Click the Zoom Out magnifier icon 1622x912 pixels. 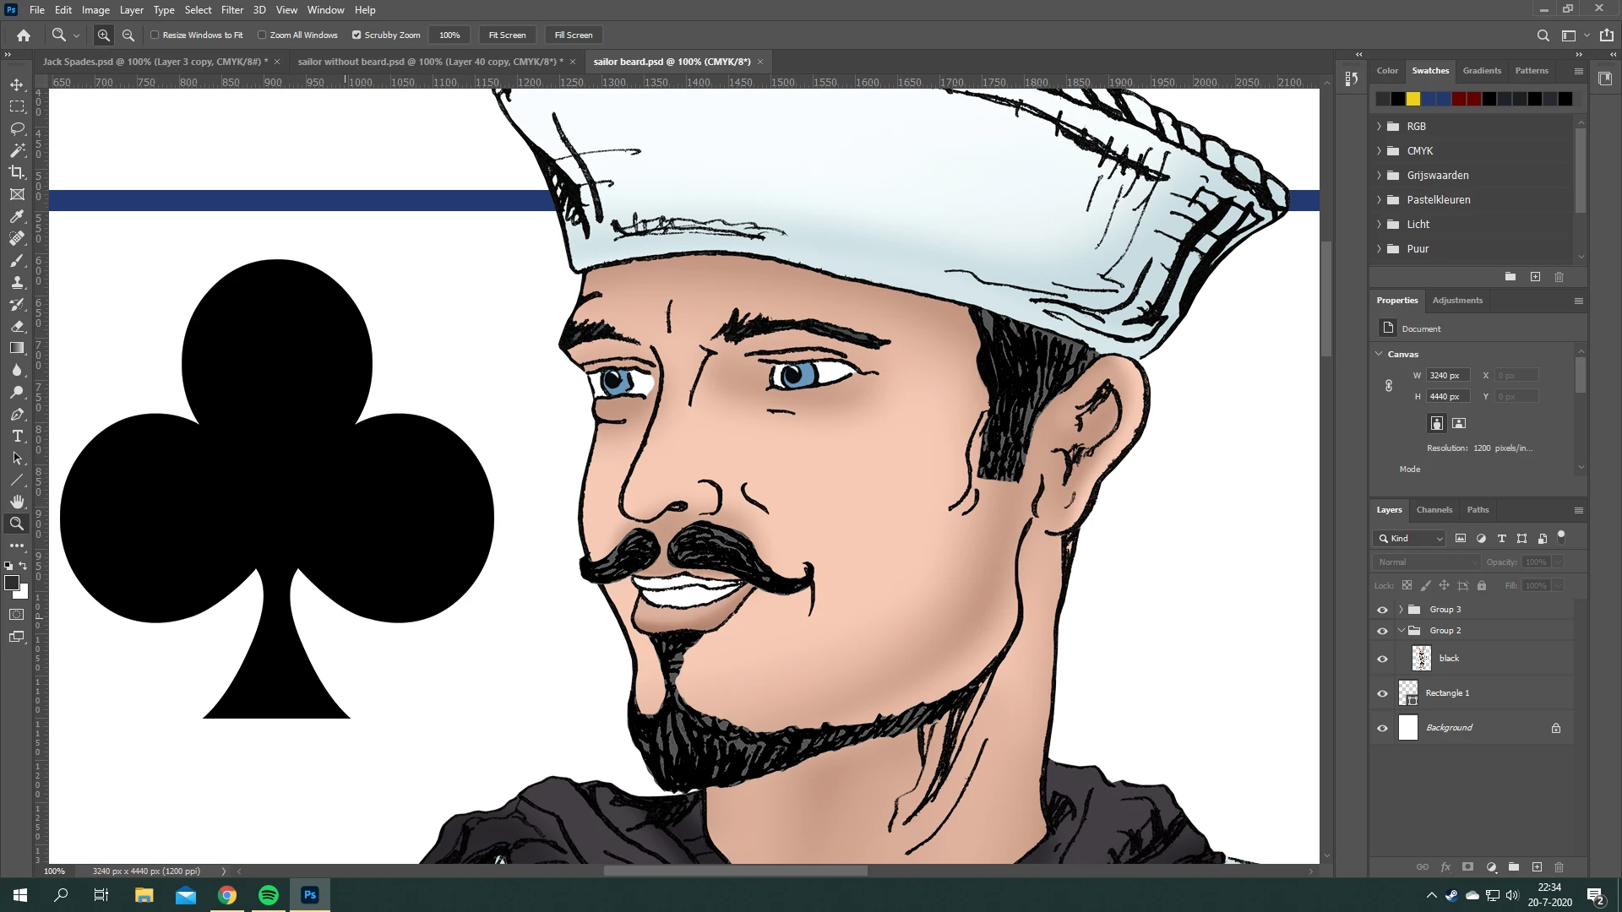128,35
